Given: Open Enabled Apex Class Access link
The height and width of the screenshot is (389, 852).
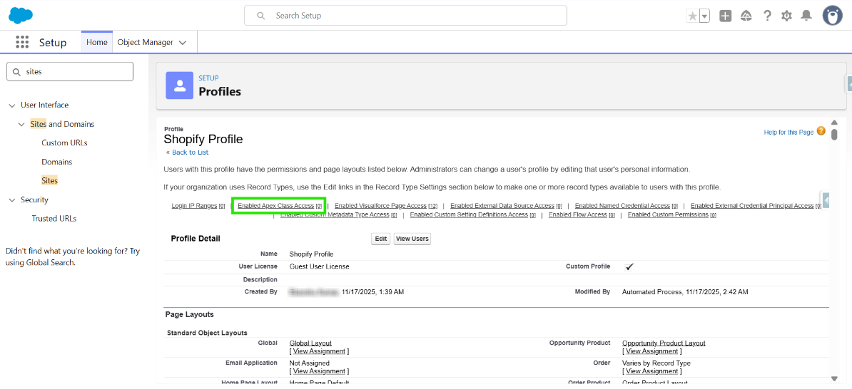Looking at the screenshot, I should [x=276, y=206].
